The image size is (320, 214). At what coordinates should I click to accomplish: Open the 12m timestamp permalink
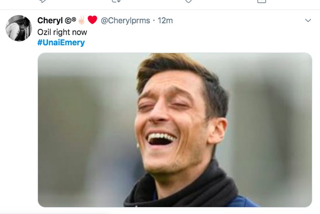165,21
